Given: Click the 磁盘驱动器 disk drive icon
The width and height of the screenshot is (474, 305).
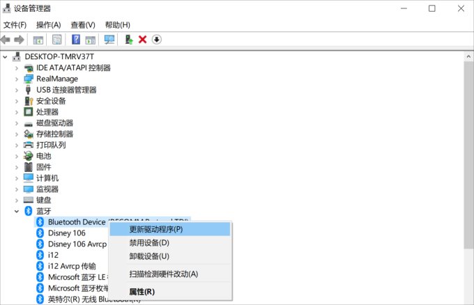Looking at the screenshot, I should [29, 124].
